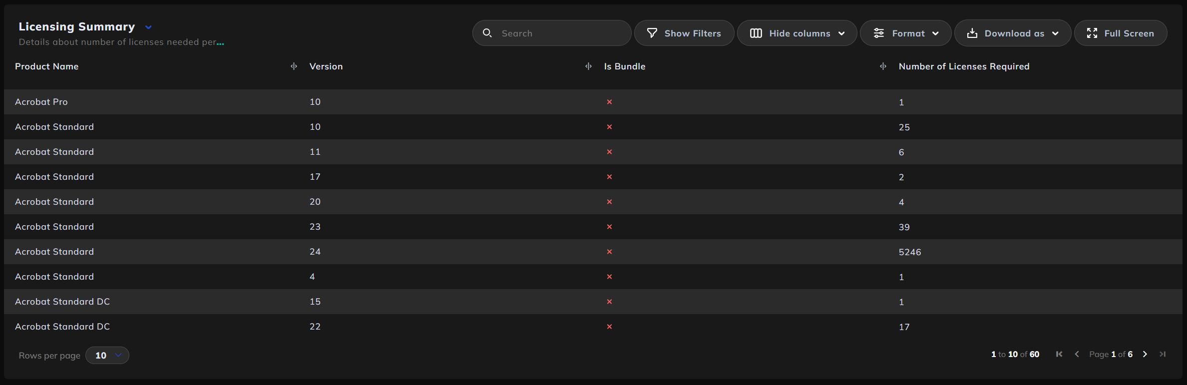
Task: Click the full screen expand icon
Action: 1092,33
